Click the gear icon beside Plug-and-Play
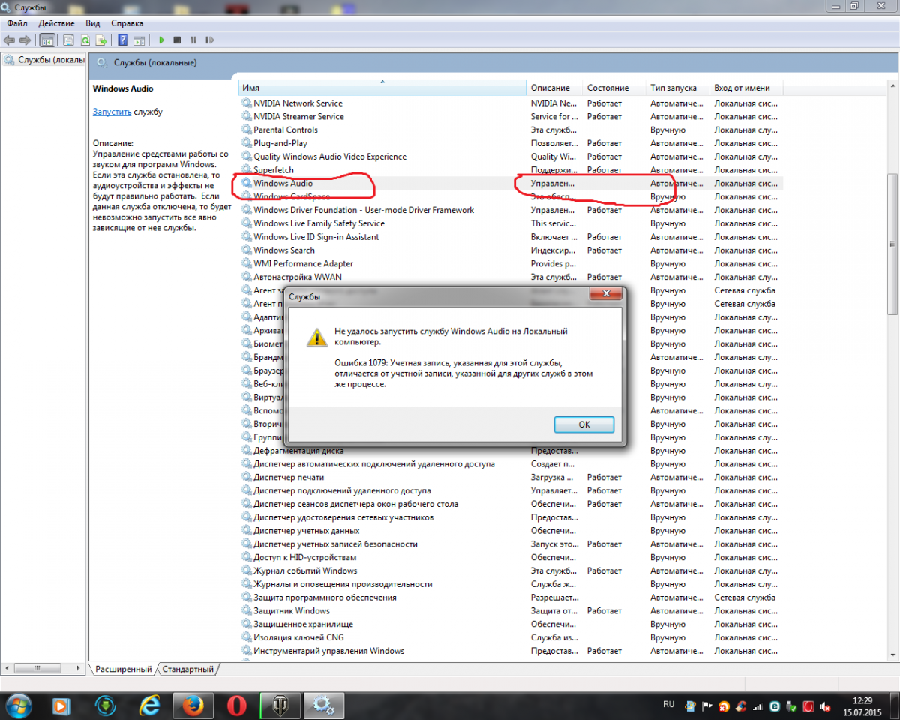This screenshot has width=900, height=720. click(247, 143)
